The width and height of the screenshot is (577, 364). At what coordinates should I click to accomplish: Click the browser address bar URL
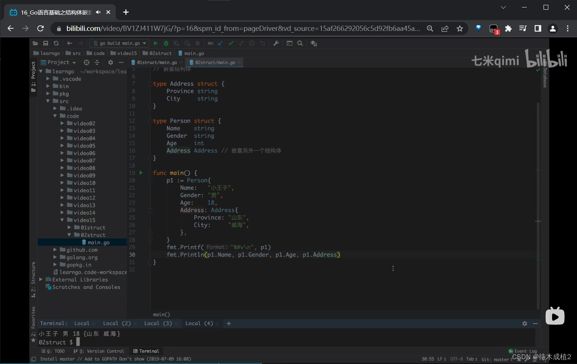[x=243, y=28]
